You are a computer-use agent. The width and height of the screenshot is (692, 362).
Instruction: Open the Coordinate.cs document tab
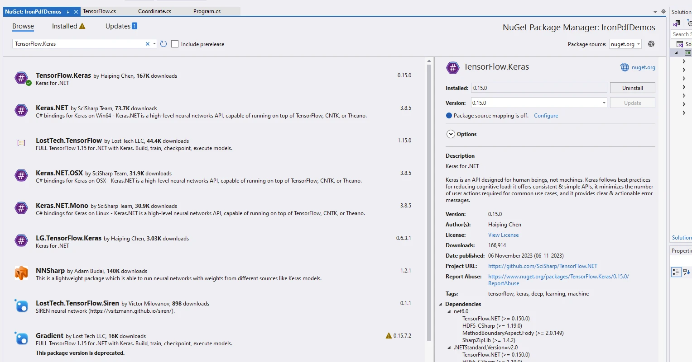tap(155, 11)
